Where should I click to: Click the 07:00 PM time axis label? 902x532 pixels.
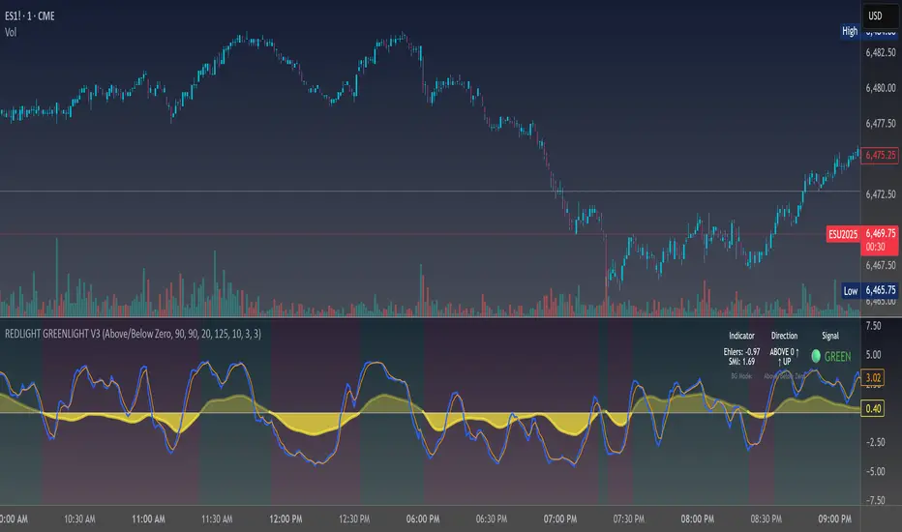(560, 518)
